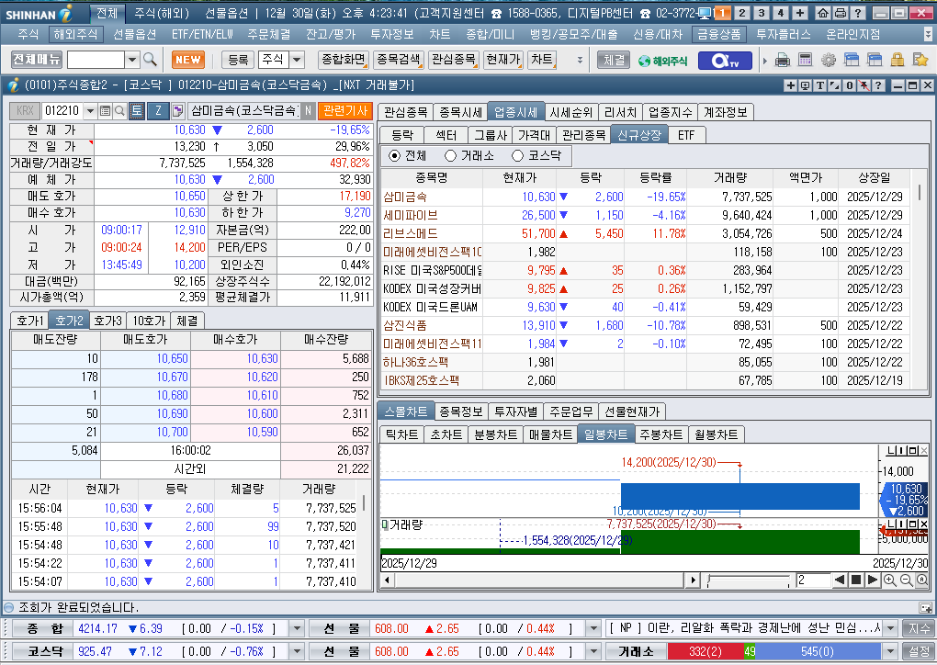Image resolution: width=937 pixels, height=665 pixels.
Task: Click the T icon in window 0101 title bar
Action: point(819,85)
